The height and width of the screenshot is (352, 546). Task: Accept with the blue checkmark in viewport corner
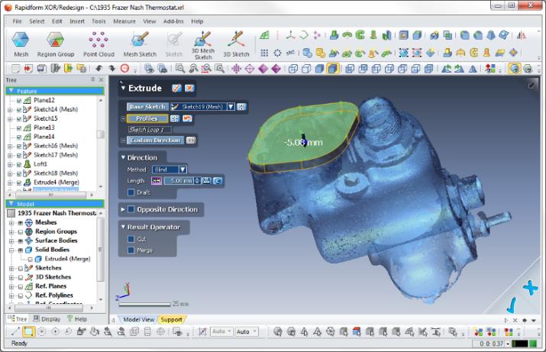pos(511,305)
